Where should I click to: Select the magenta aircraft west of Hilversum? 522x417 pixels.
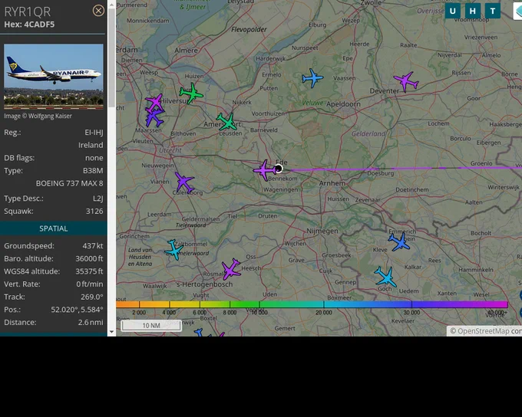[x=155, y=103]
